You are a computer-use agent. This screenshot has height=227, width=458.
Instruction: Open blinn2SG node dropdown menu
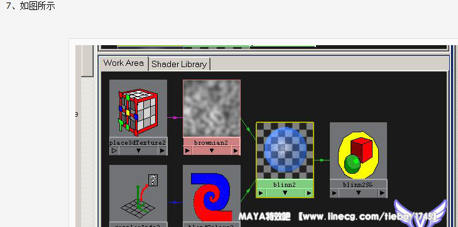click(x=358, y=193)
